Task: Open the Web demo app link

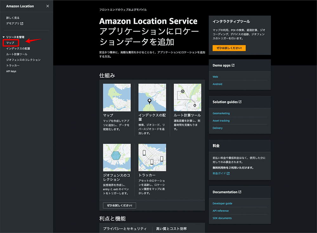Action: click(215, 77)
